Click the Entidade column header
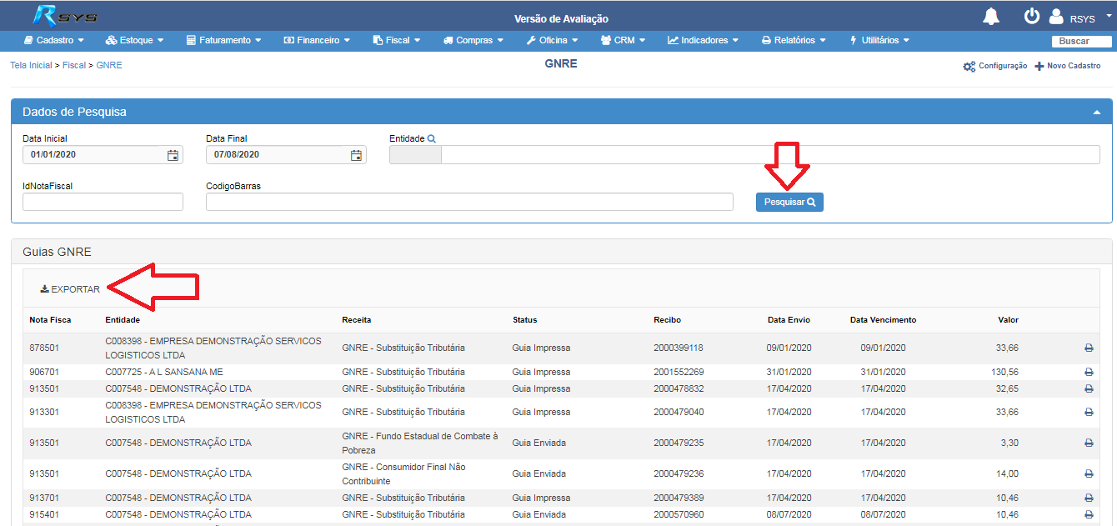The height and width of the screenshot is (526, 1117). [x=123, y=320]
